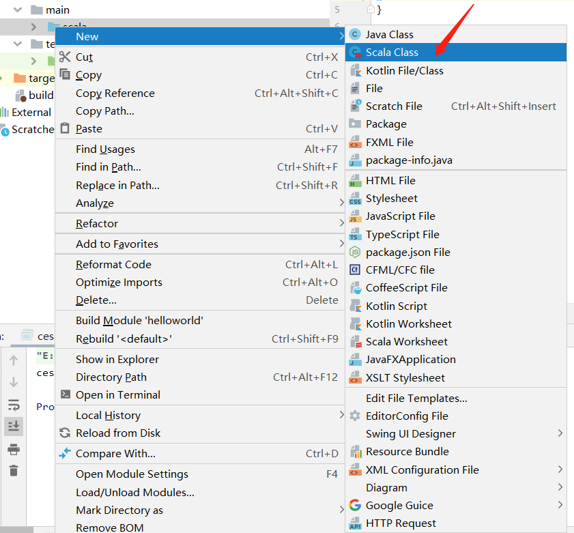Viewport: 574px width, 533px height.
Task: Click the print icon in run panel
Action: pyautogui.click(x=14, y=449)
